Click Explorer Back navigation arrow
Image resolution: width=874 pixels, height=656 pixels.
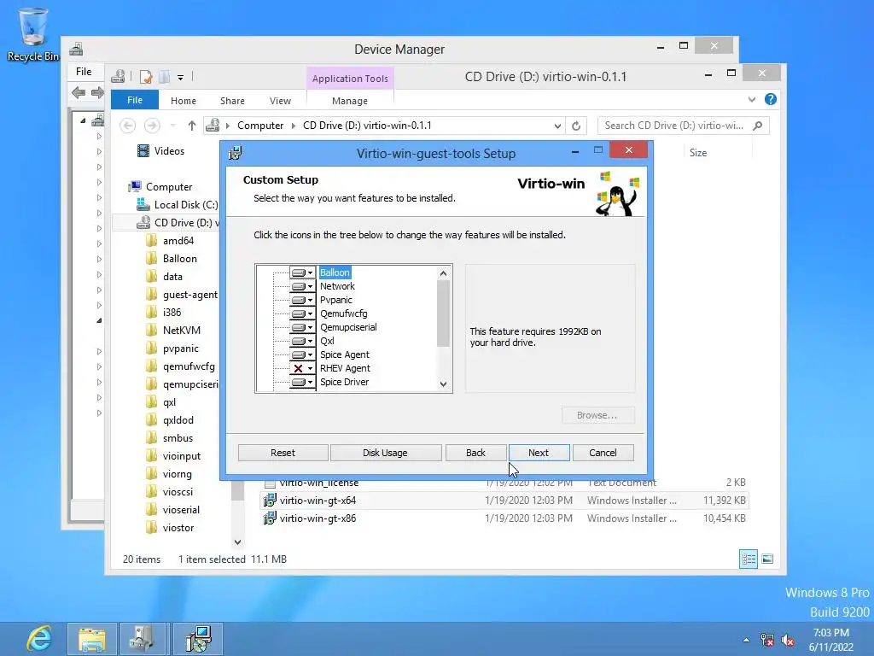(x=128, y=126)
